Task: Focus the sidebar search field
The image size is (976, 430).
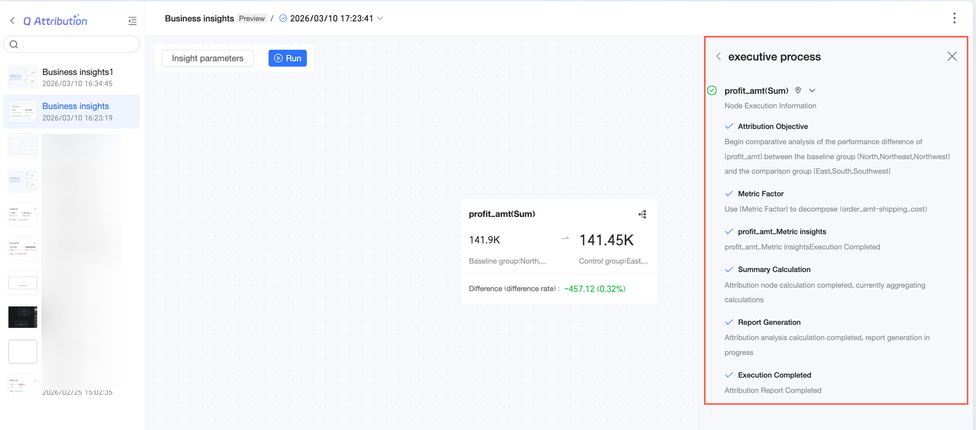Action: tap(72, 44)
